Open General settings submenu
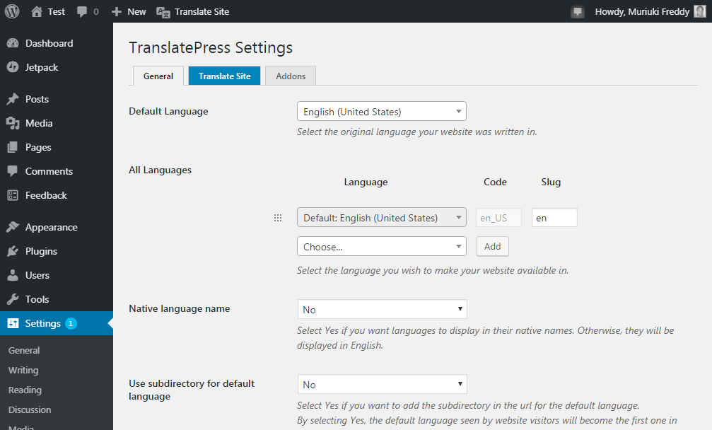 [x=24, y=351]
